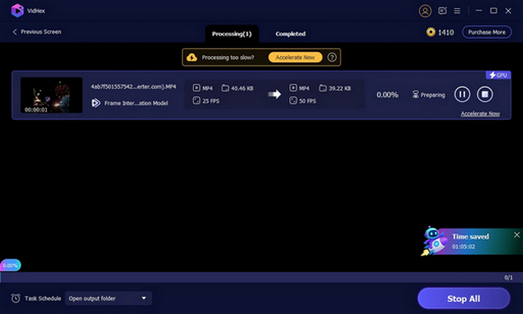Click the output MP4 format icon
The width and height of the screenshot is (523, 314).
(293, 88)
